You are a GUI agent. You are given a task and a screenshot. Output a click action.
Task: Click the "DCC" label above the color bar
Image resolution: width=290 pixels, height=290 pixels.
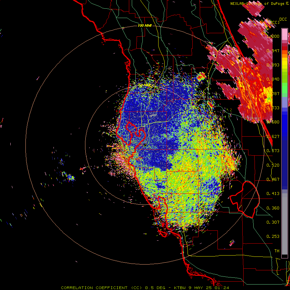283,19
